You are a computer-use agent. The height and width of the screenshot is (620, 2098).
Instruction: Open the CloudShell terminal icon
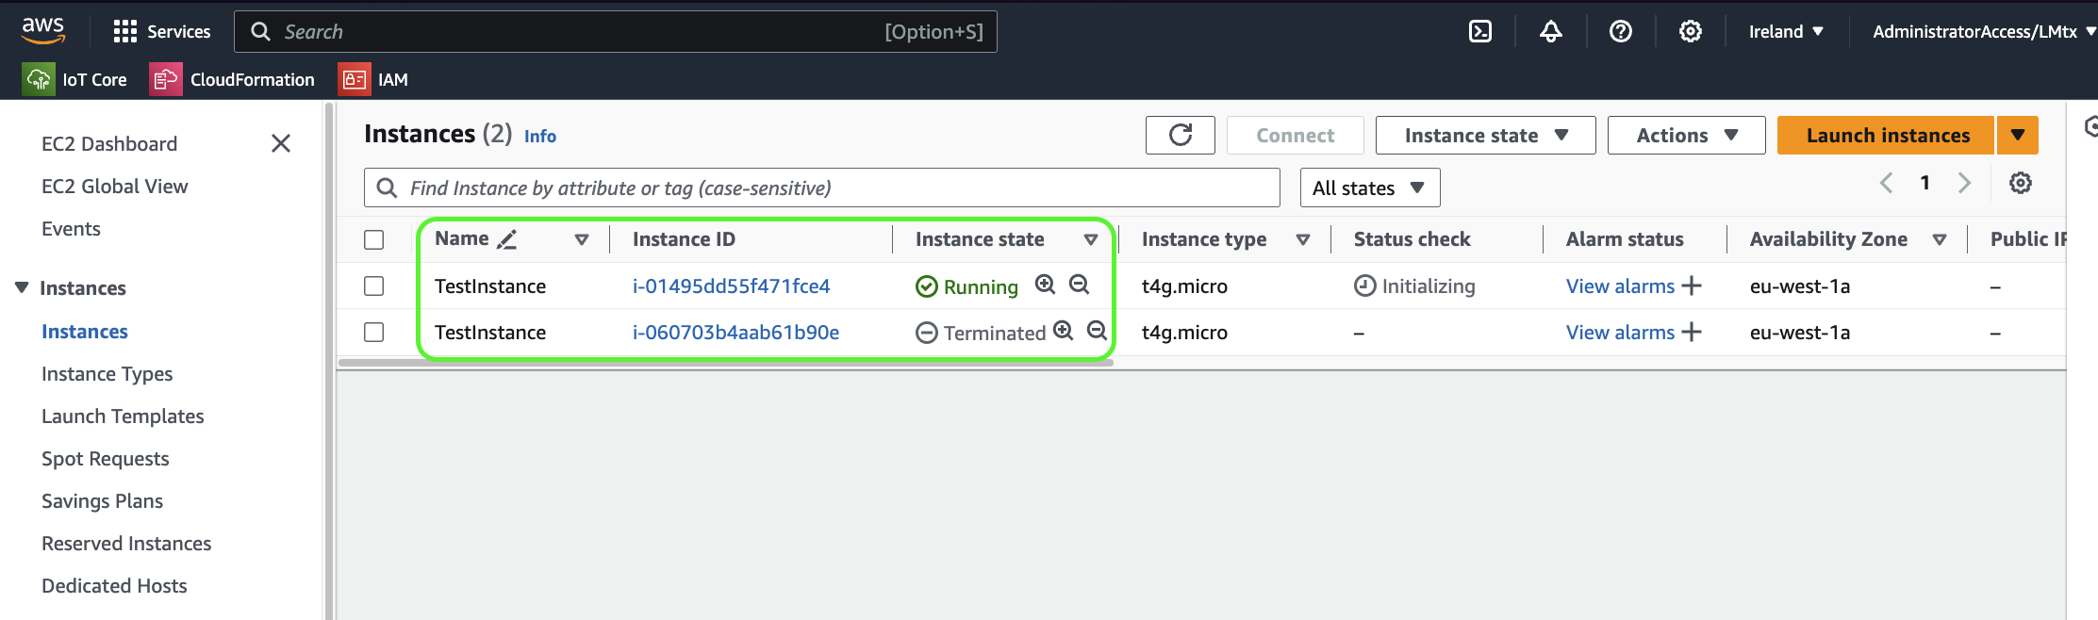coord(1480,31)
